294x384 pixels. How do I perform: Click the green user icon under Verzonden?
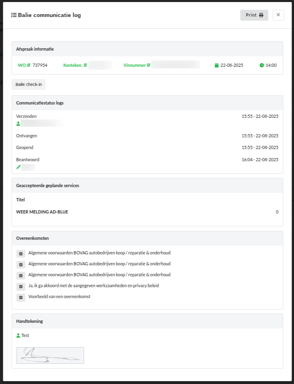18,124
